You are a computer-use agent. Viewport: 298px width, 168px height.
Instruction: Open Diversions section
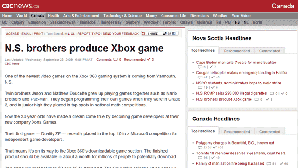(200, 16)
